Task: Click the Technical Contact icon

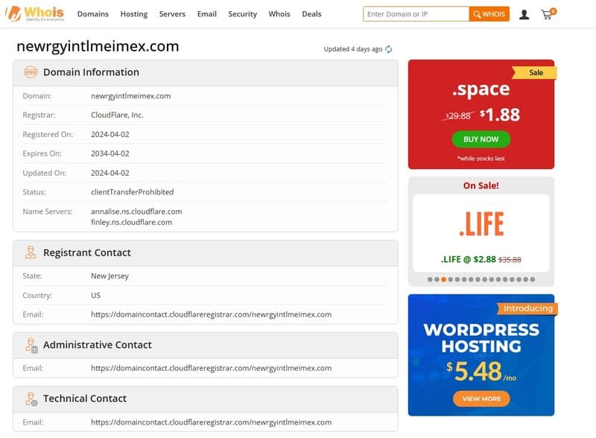Action: 31,399
